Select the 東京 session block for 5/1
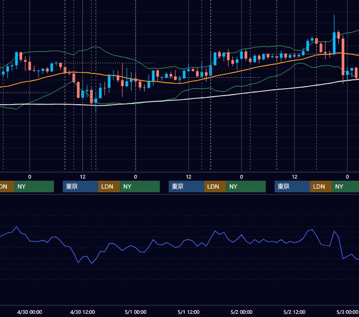Screen dimensions: 359x317 [x=186, y=187]
